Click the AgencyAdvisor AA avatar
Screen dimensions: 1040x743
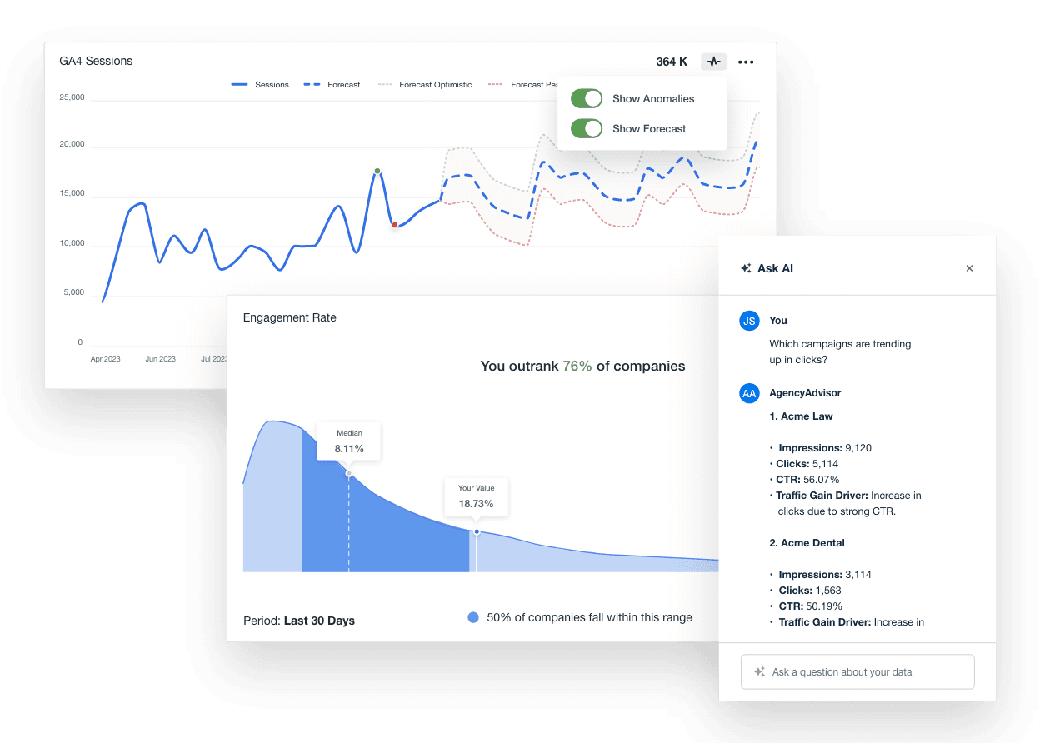coord(748,393)
